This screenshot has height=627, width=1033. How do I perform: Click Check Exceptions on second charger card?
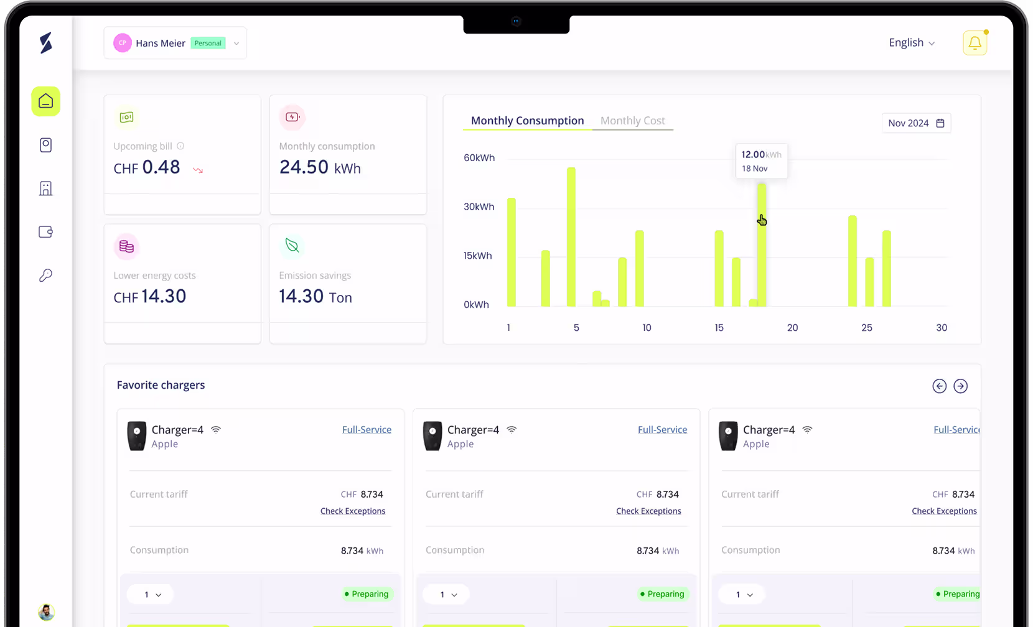[648, 511]
